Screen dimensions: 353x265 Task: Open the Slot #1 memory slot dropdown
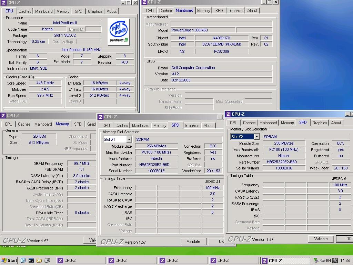(x=129, y=139)
